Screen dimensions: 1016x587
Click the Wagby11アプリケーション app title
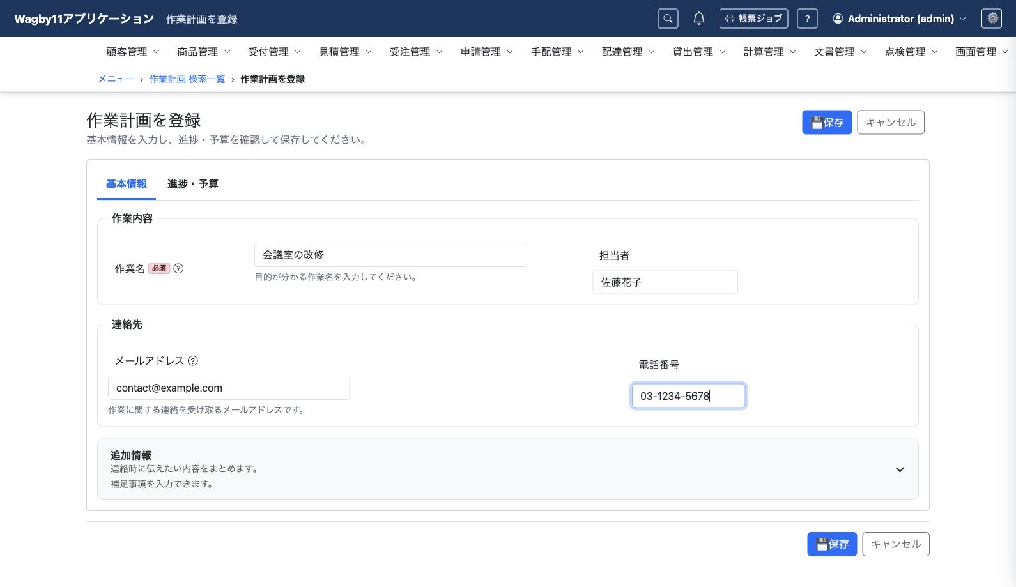pos(84,19)
